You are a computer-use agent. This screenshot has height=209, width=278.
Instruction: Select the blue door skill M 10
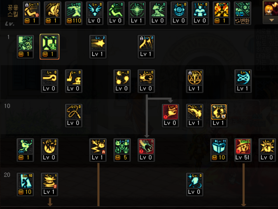25,184
